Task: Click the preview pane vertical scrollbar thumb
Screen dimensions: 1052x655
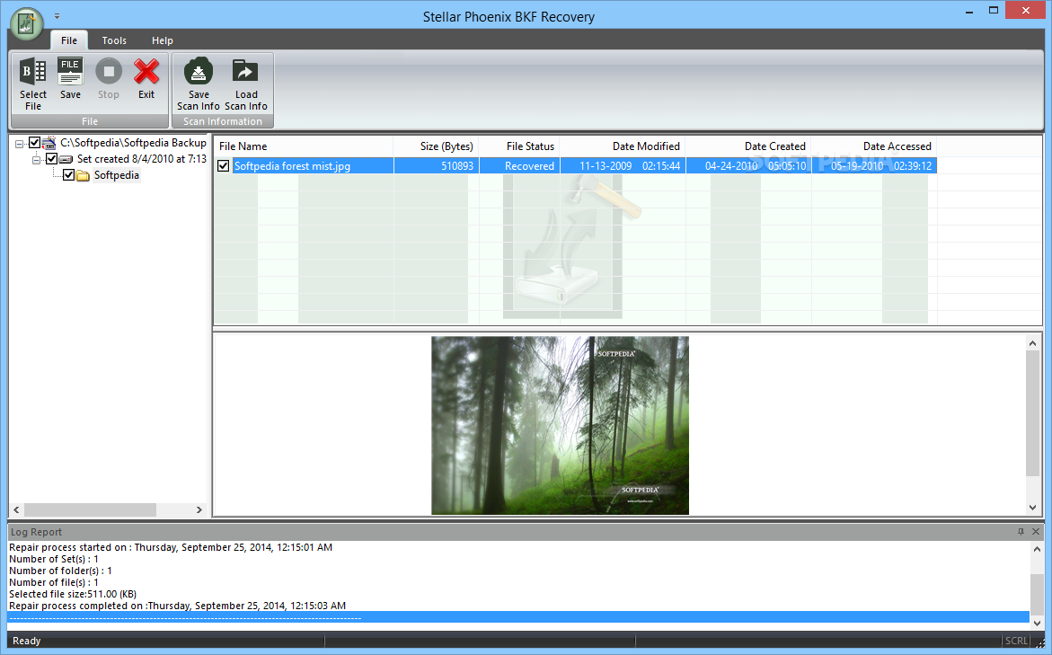Action: coord(1032,414)
